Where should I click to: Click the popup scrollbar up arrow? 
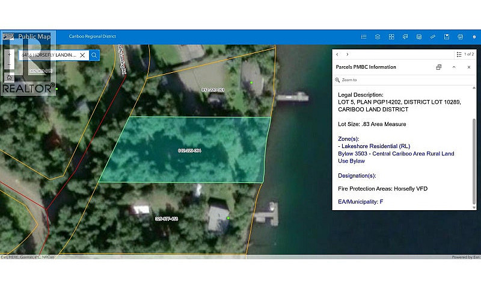[474, 88]
